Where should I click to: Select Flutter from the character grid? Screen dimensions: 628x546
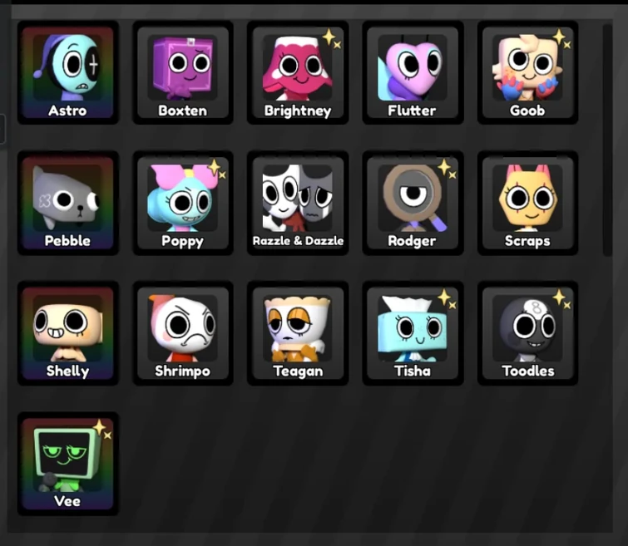click(413, 72)
